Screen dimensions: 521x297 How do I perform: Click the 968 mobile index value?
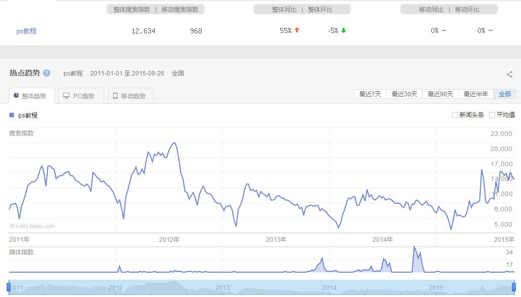[196, 31]
